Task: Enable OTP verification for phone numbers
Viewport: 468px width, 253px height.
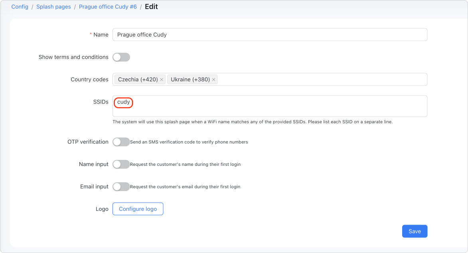Action: (x=121, y=142)
